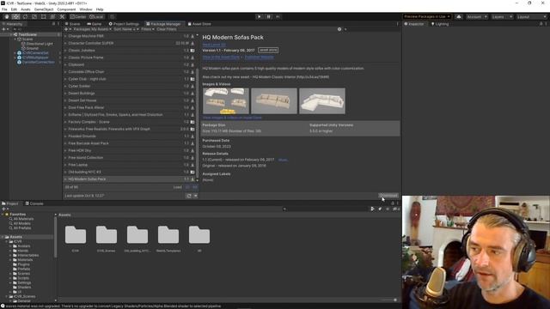Click import icon for Factory Complex - Scene
Viewport: 550px width, 309px height.
tap(192, 122)
